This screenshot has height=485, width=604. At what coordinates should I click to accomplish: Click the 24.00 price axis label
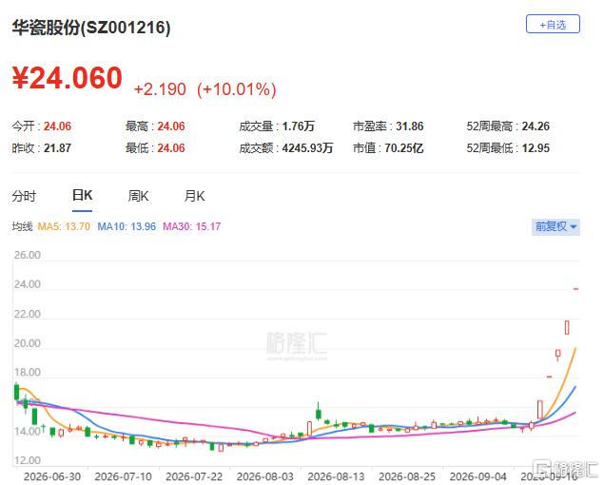pos(27,284)
